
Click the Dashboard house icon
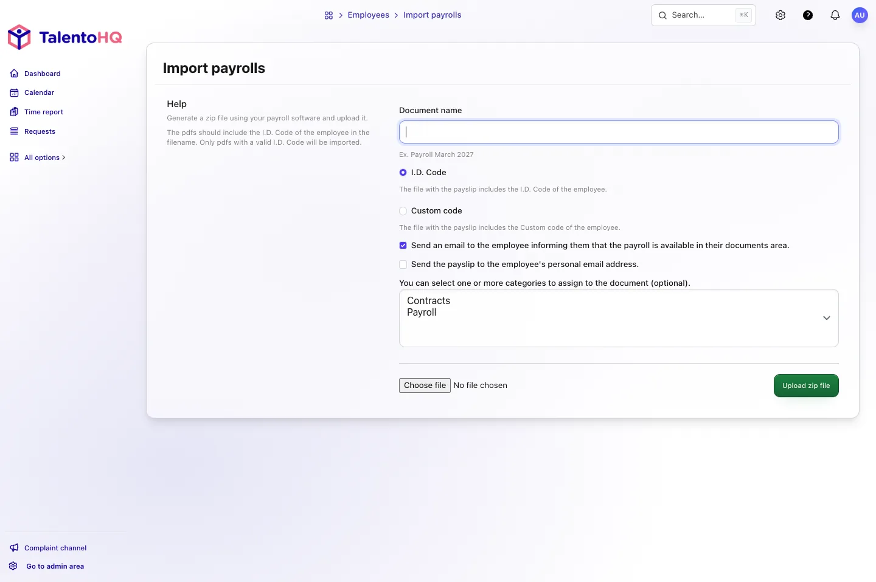(x=14, y=74)
